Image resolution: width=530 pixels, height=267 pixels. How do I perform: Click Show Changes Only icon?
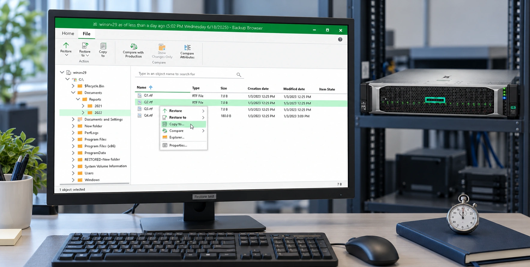coord(162,47)
